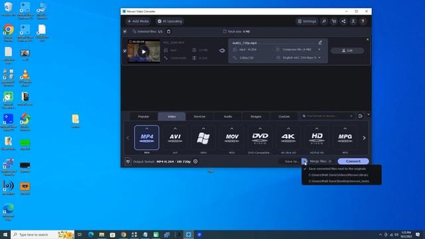Open the shopping cart icon
Screen dimensions: 425x239
coord(333,21)
